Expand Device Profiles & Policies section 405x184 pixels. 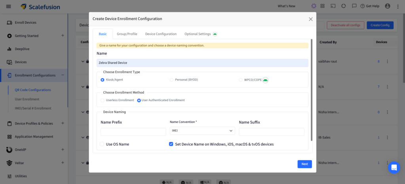(62, 123)
